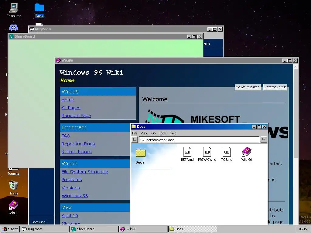Click the Wiki96 scrollbar up arrow
311x233 pixels.
[x=296, y=67]
